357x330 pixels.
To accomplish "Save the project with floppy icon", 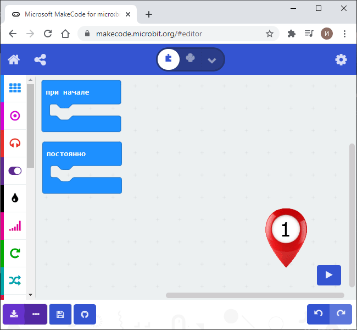I will click(x=60, y=314).
